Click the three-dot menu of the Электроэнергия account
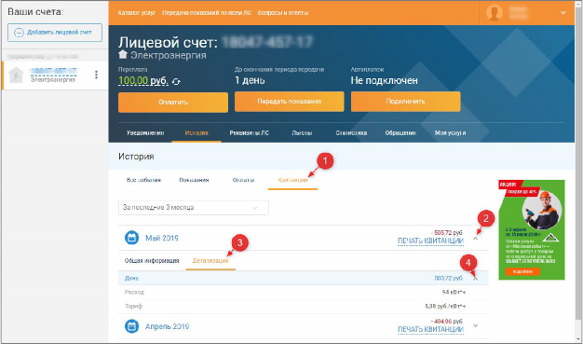The height and width of the screenshot is (344, 583). pyautogui.click(x=96, y=75)
